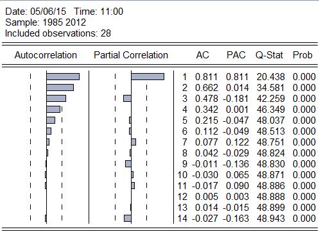This screenshot has width=319, height=241.
Task: Click the Autocorrelation column header
Action: 46,55
